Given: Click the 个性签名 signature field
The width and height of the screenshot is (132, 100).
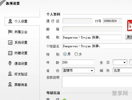Looking at the screenshot, I should point(97,46).
